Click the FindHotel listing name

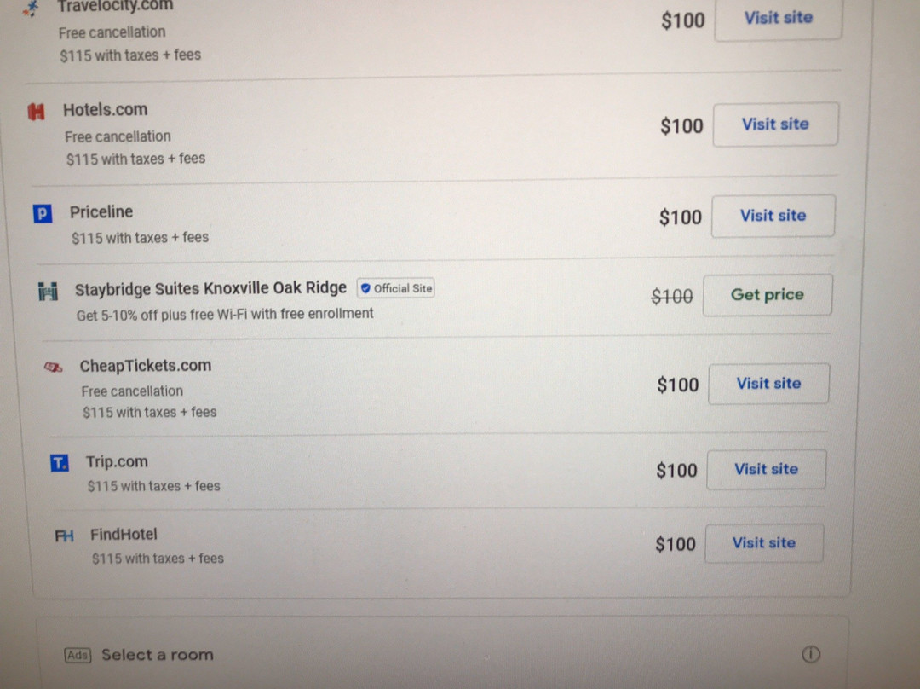(x=124, y=535)
